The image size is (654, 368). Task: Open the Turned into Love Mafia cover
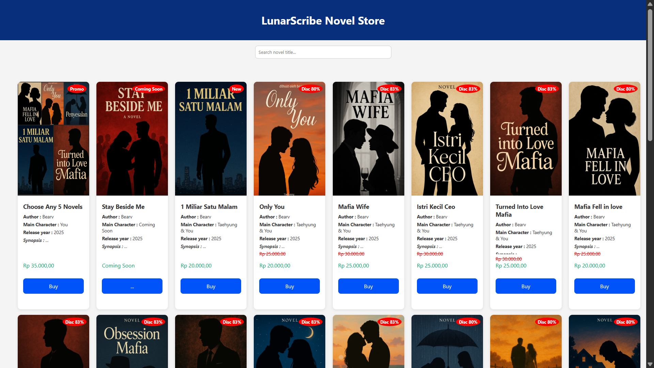pos(526,139)
